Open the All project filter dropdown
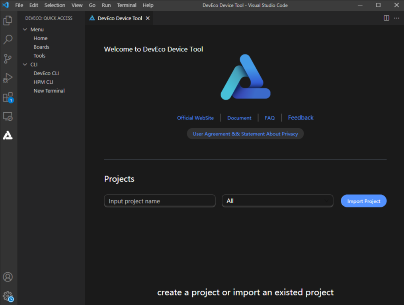 tap(277, 201)
